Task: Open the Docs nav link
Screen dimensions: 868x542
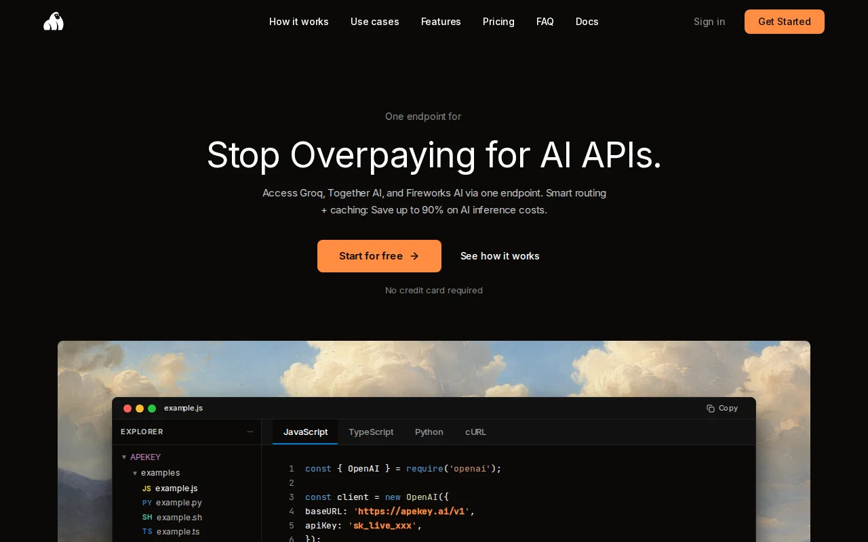Action: point(587,22)
